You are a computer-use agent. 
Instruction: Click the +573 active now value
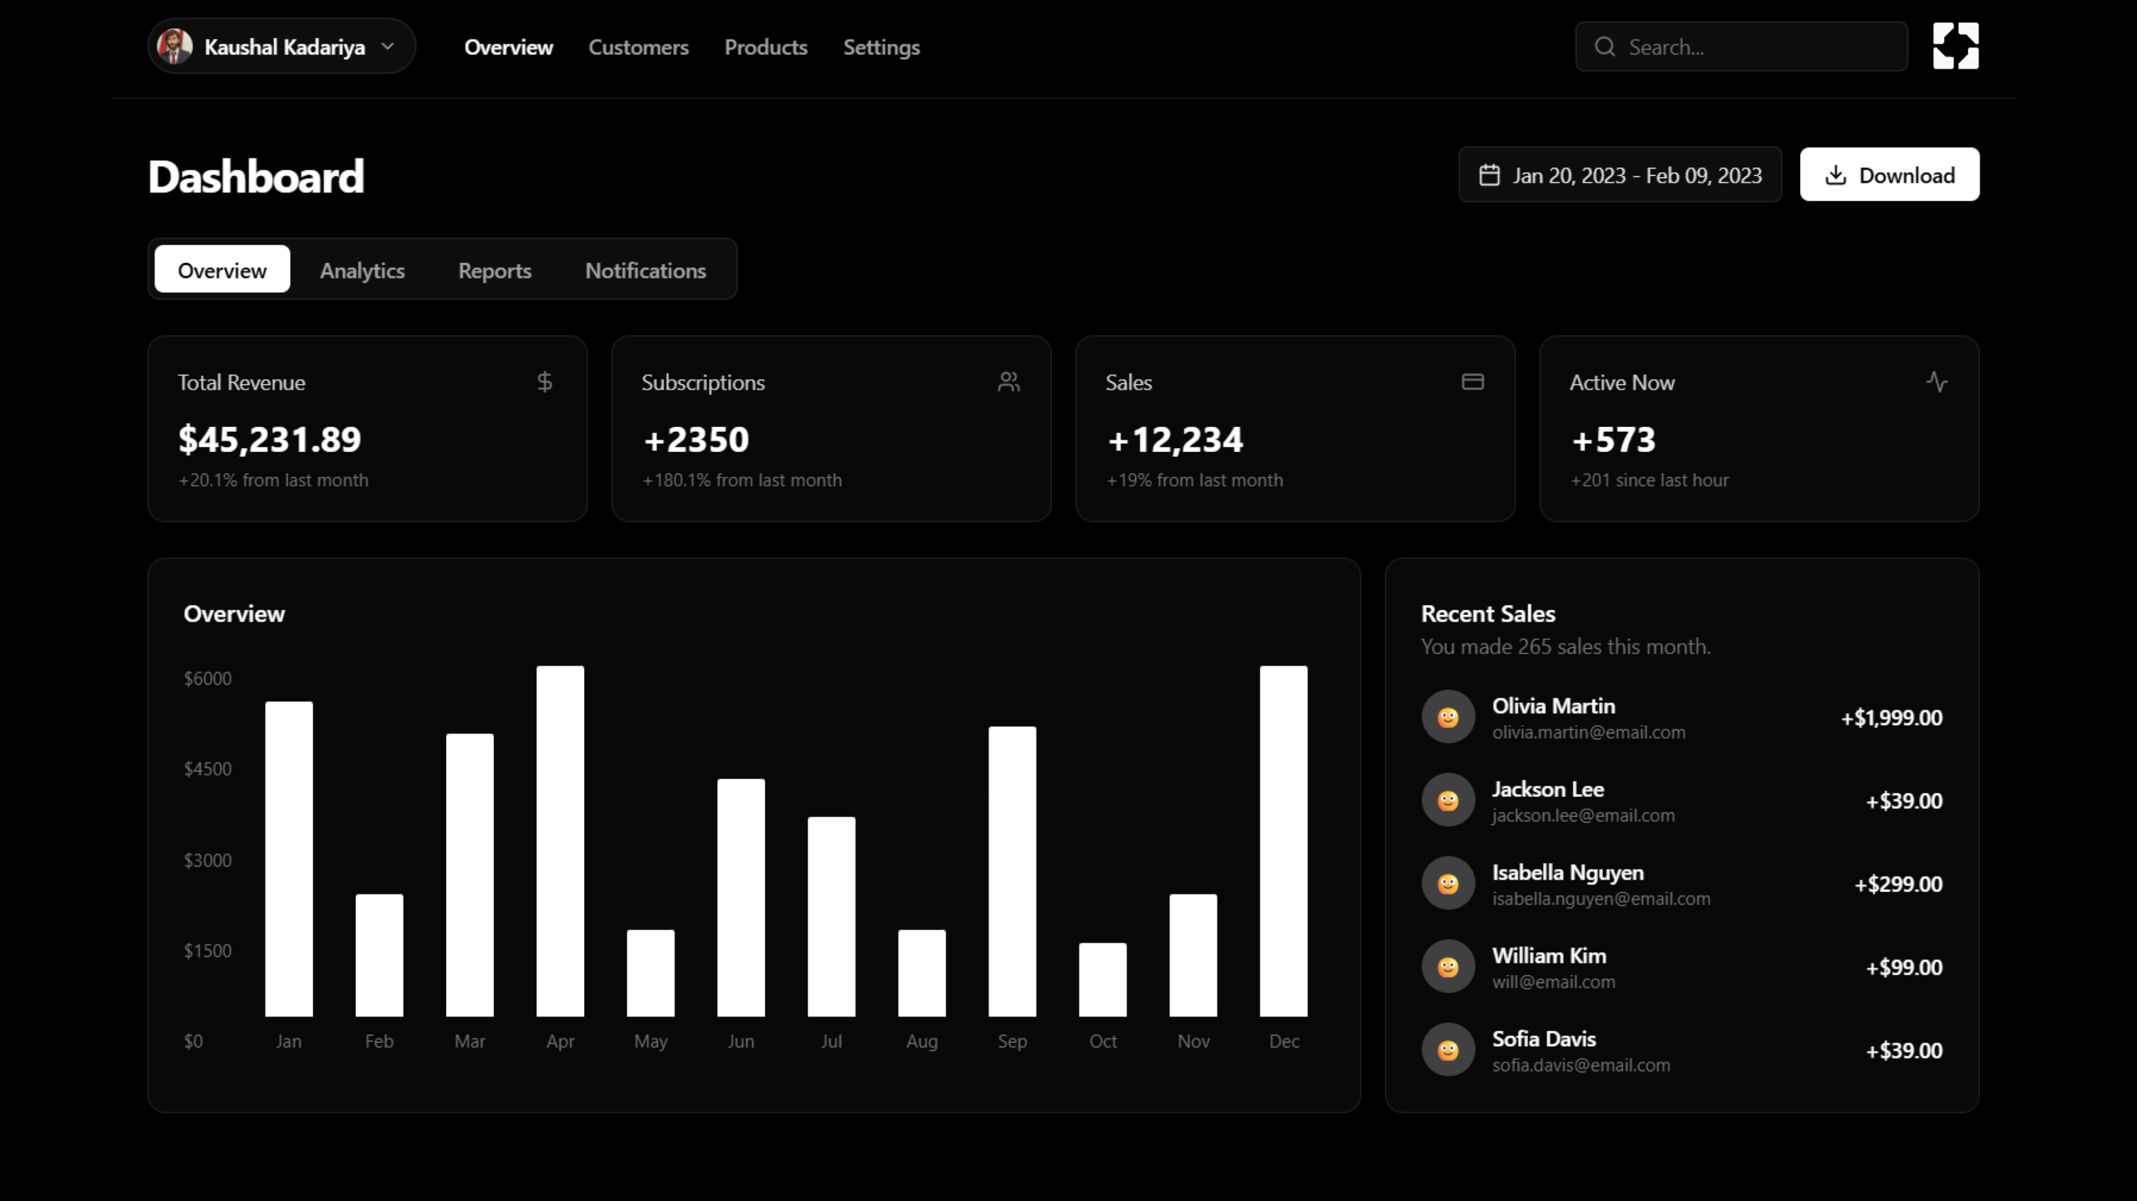click(x=1613, y=439)
